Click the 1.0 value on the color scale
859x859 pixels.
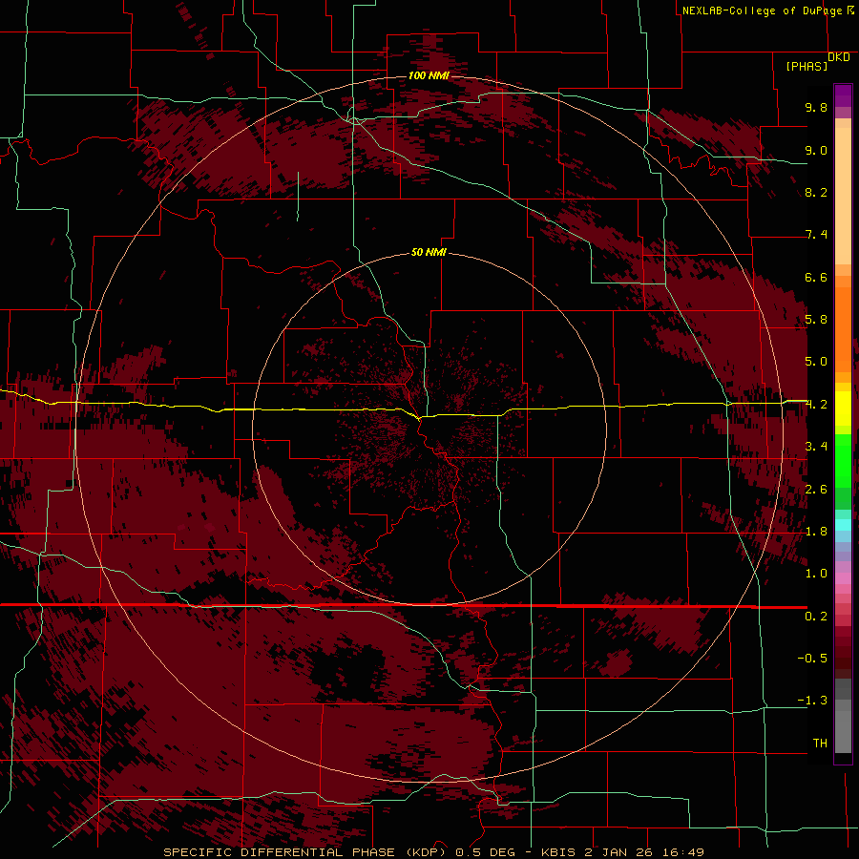coord(816,574)
